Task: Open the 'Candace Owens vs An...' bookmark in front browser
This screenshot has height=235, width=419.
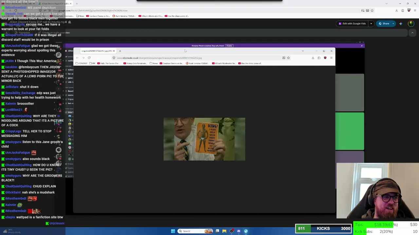Action: tap(171, 63)
